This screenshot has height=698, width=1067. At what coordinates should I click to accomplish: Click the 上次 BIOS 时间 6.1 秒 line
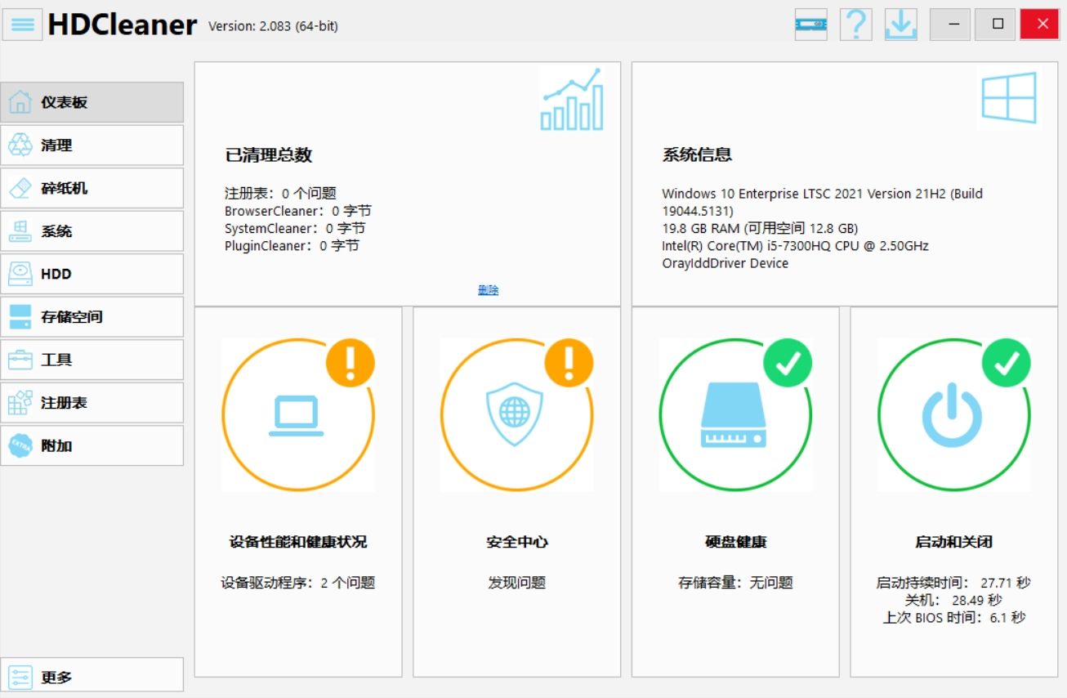(953, 618)
